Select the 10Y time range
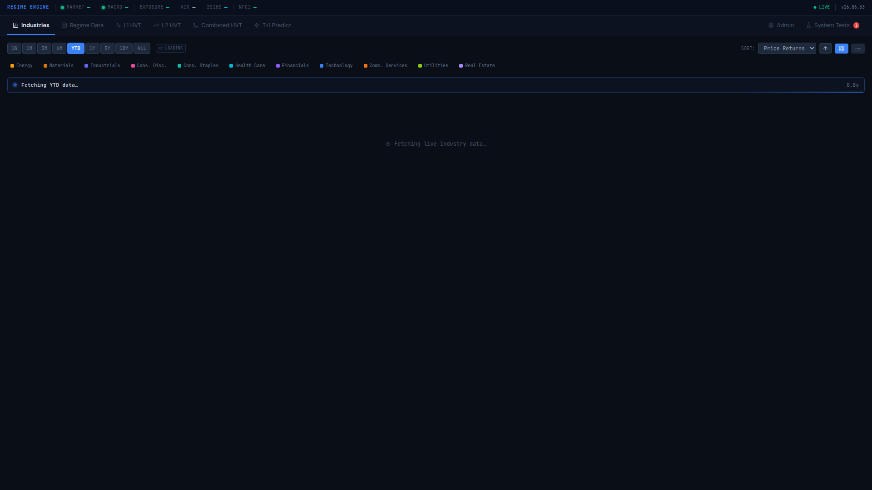This screenshot has width=872, height=490. pyautogui.click(x=124, y=49)
